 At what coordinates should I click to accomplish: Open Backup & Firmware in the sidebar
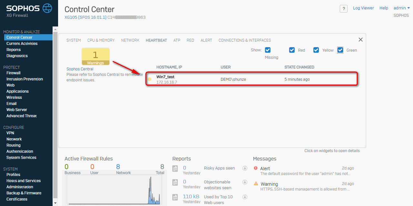pyautogui.click(x=24, y=193)
